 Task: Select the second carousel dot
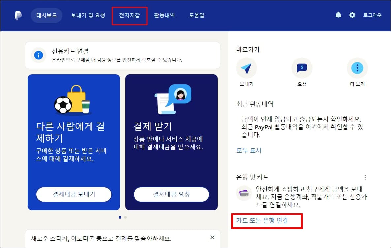pos(125,217)
